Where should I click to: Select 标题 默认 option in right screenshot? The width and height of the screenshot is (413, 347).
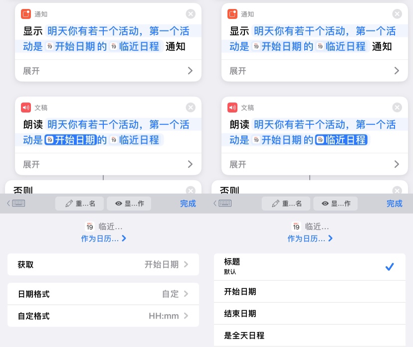coord(310,267)
